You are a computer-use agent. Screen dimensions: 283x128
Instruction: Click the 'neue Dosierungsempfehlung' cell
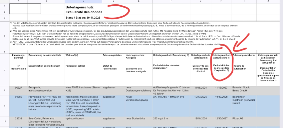[x=138, y=91]
